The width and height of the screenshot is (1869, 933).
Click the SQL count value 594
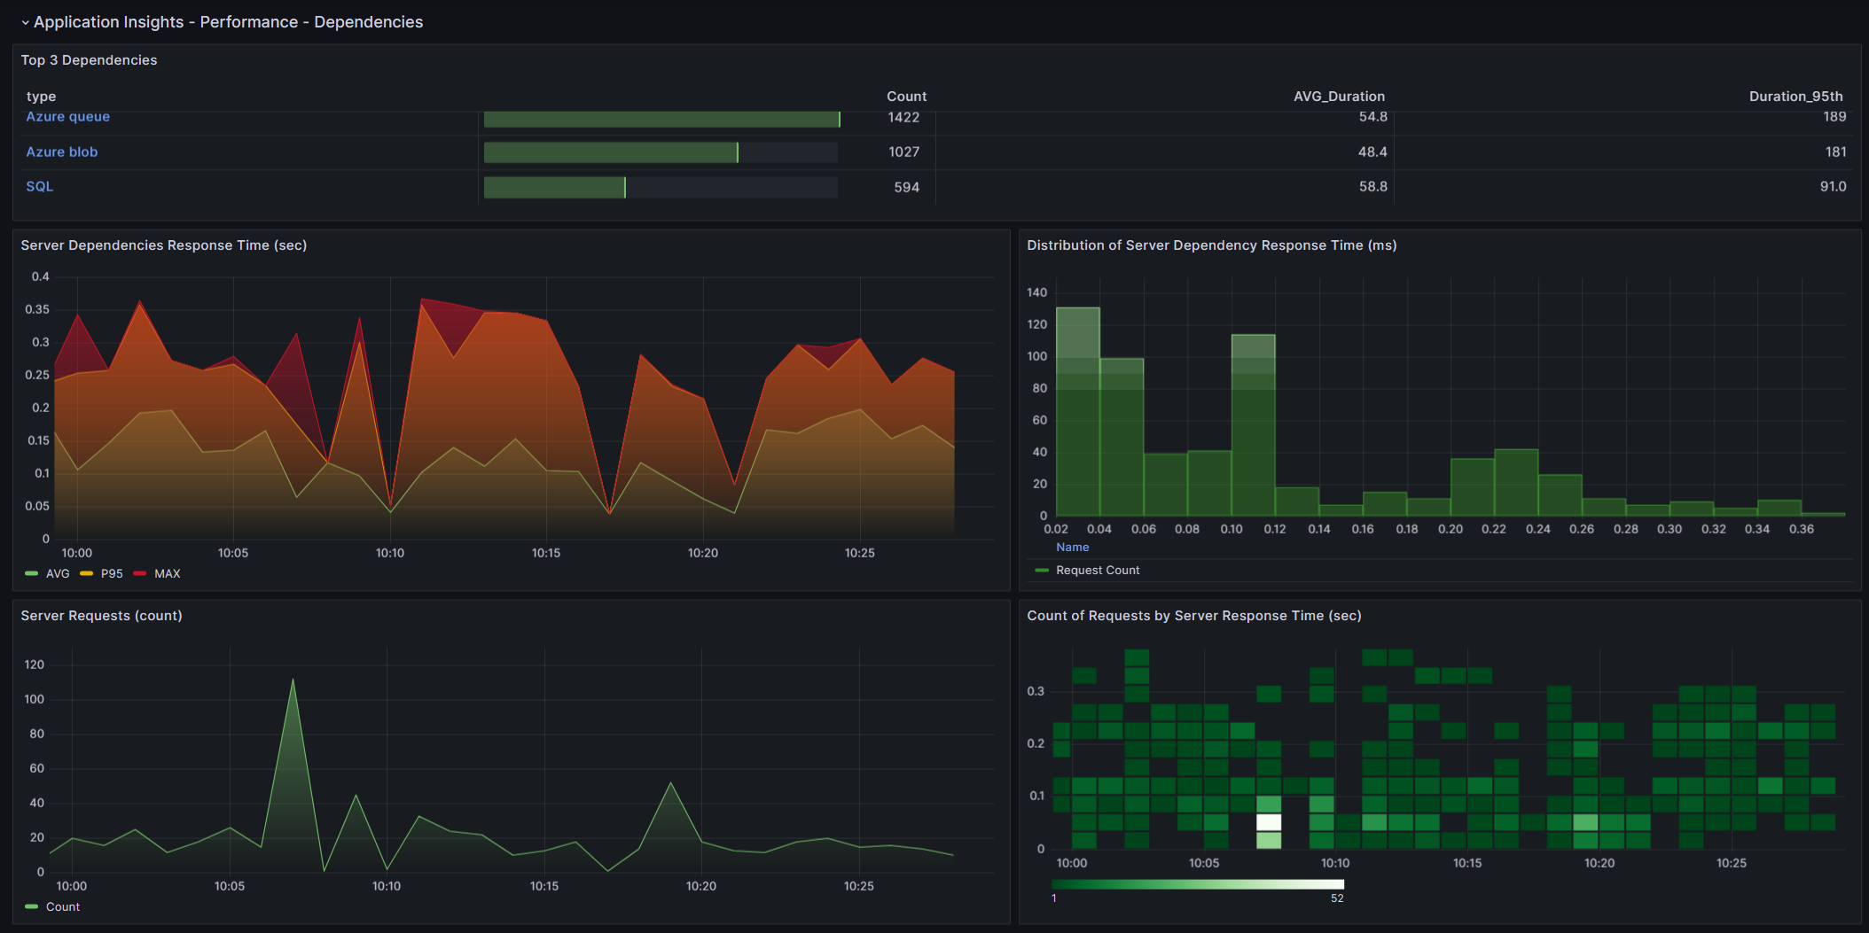pos(906,187)
